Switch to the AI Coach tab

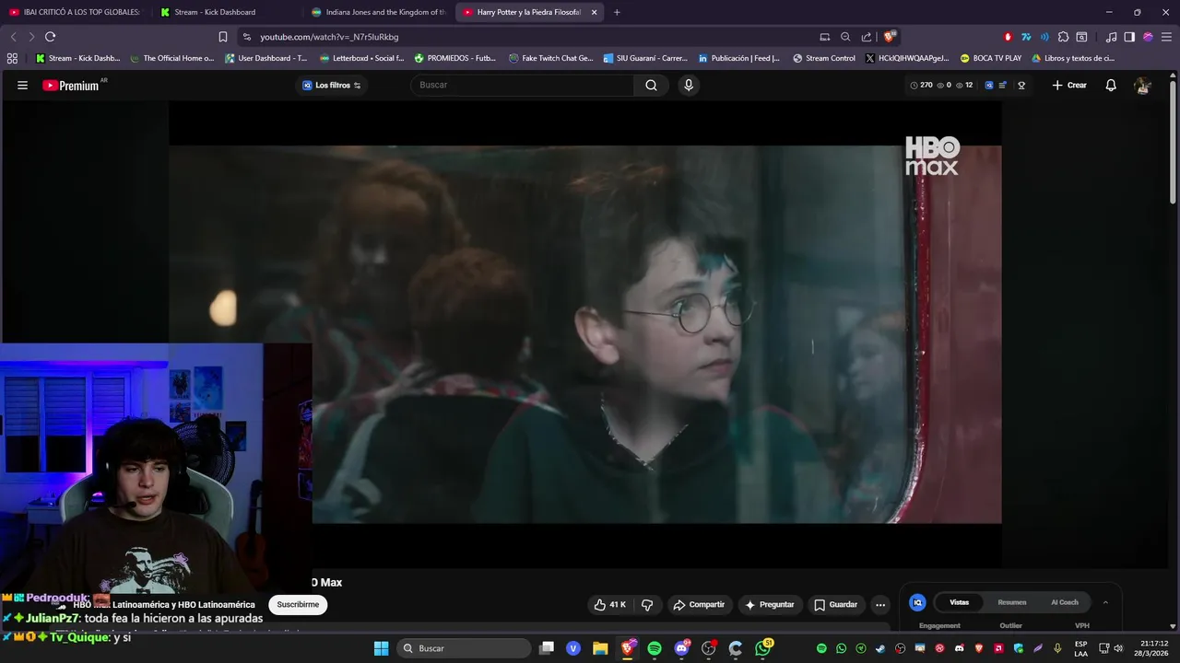pyautogui.click(x=1065, y=602)
